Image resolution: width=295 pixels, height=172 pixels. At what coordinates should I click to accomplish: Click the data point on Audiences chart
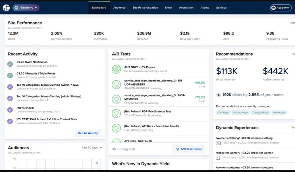(97, 163)
